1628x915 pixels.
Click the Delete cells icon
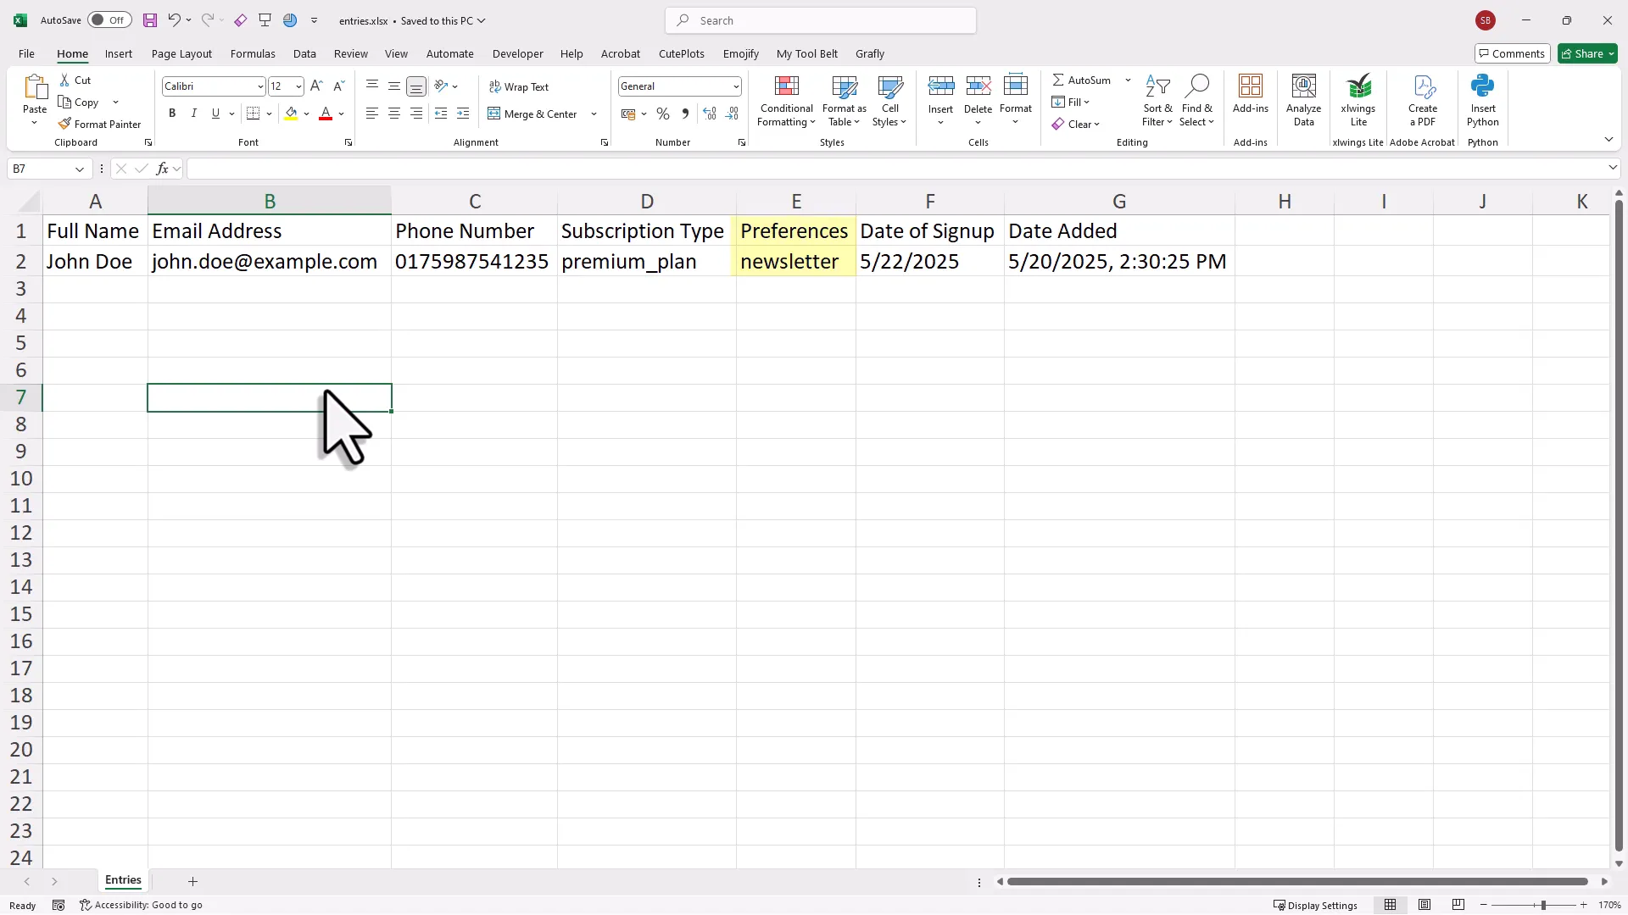(978, 86)
